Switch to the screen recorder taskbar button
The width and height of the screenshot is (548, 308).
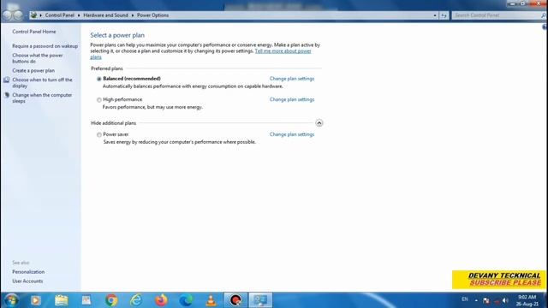[235, 300]
